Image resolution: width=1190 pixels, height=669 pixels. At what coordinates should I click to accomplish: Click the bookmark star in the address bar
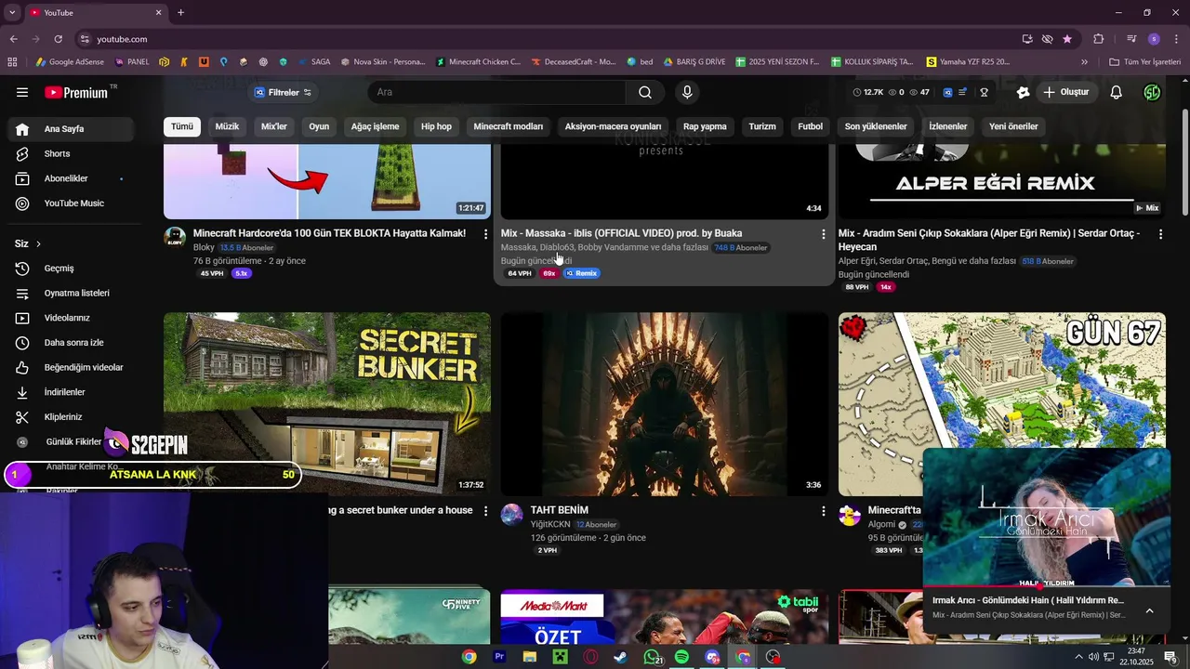(1067, 39)
